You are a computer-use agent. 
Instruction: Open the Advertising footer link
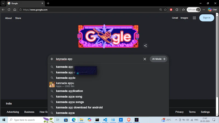point(13,112)
